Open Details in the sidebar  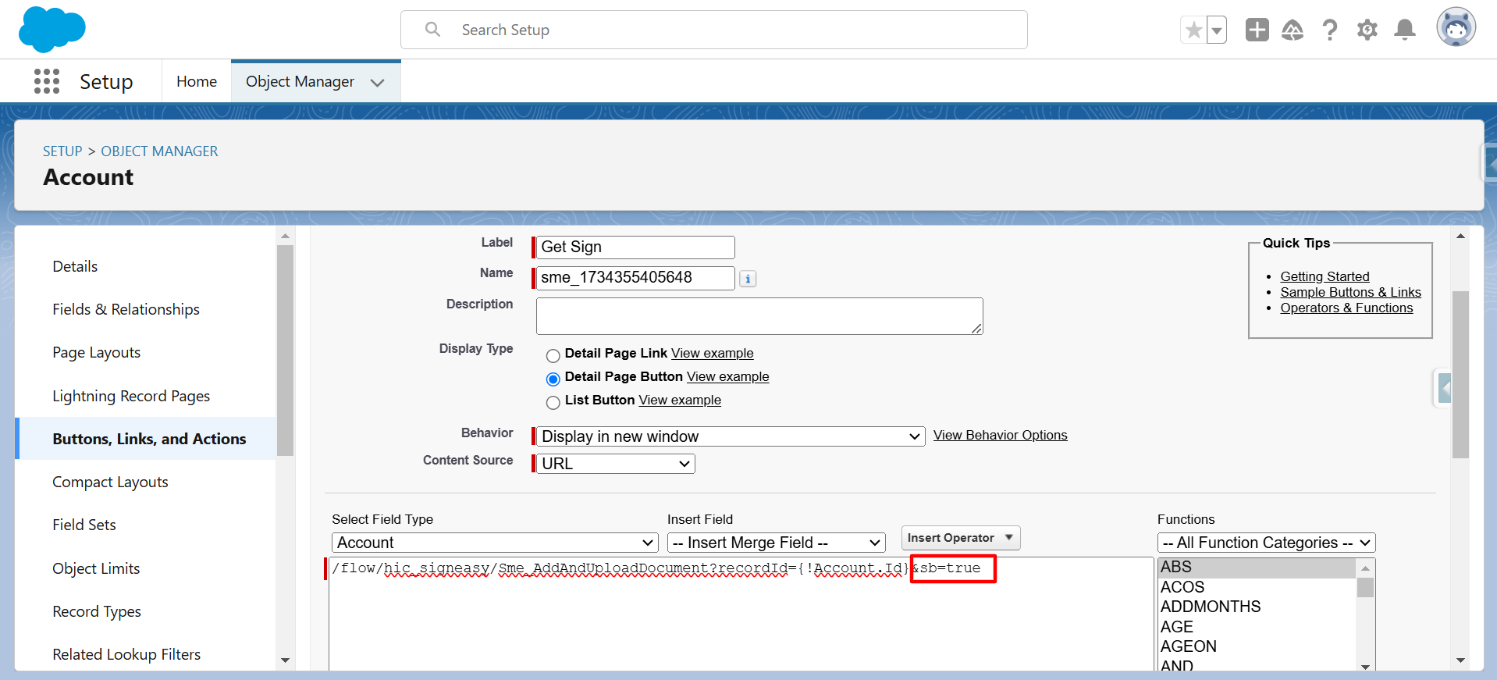75,266
